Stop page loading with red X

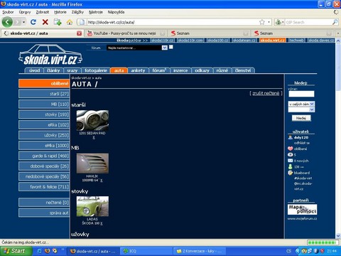point(45,22)
